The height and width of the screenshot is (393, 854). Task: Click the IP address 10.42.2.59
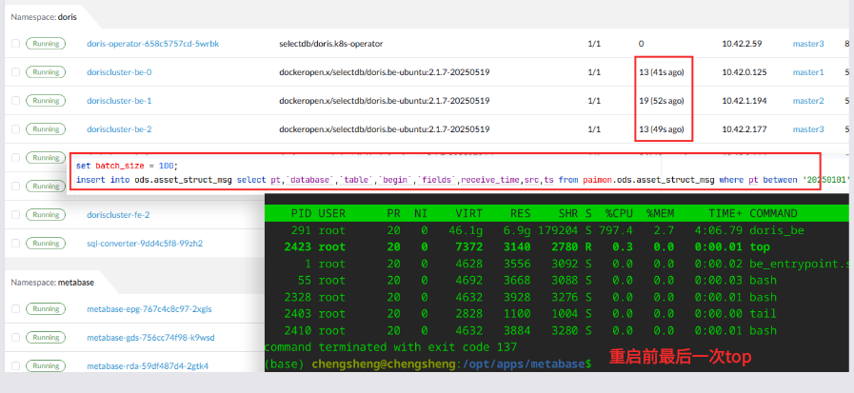click(742, 44)
